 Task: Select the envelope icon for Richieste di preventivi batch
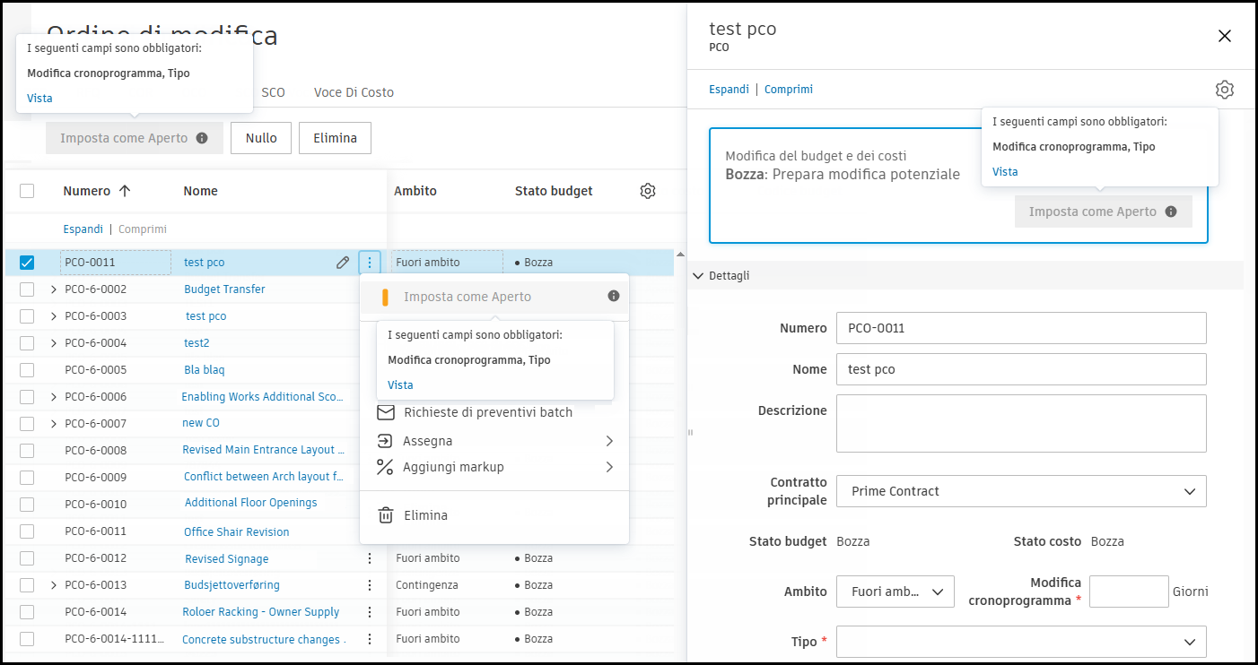(x=384, y=412)
